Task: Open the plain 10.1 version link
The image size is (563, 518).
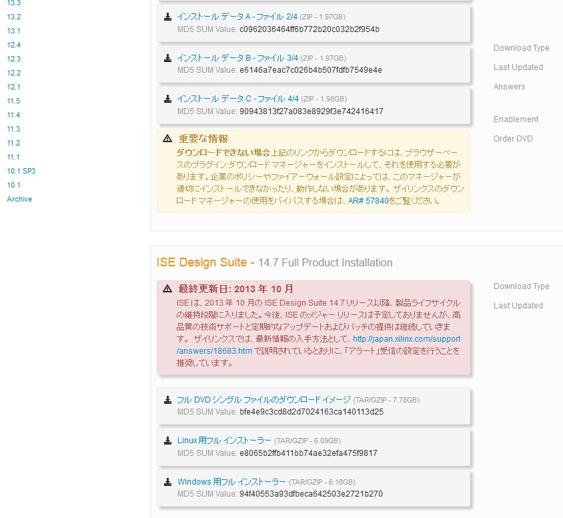Action: click(13, 185)
